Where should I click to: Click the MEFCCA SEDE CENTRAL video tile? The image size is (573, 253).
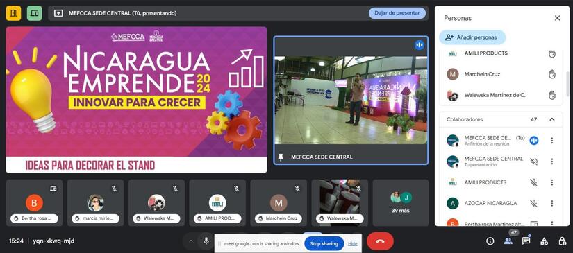351,101
